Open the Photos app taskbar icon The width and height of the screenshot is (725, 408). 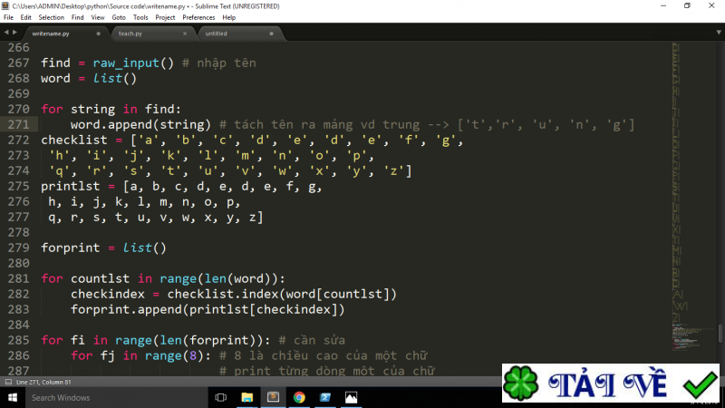click(x=351, y=397)
